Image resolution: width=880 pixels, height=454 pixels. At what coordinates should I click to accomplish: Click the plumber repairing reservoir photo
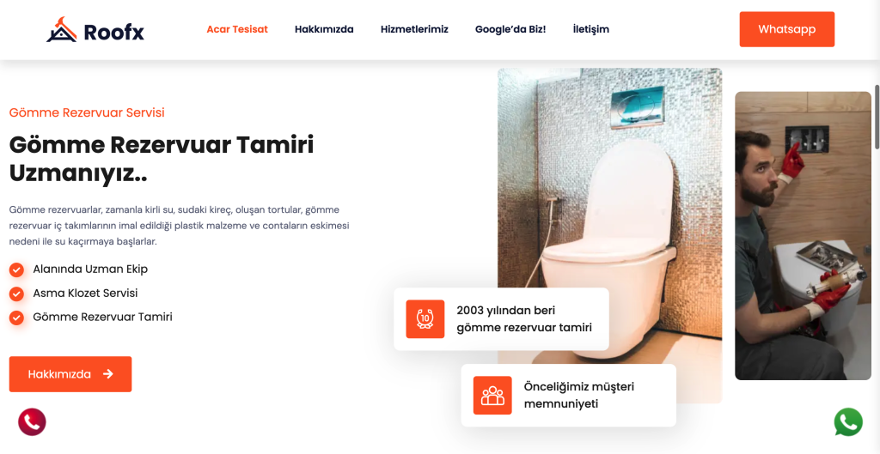(x=804, y=235)
